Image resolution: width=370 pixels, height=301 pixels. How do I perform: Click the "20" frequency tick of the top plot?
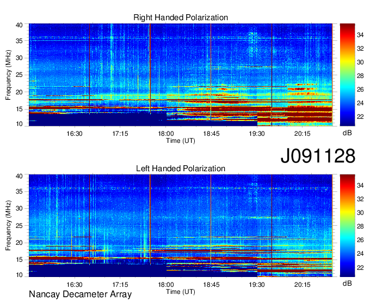point(19,92)
